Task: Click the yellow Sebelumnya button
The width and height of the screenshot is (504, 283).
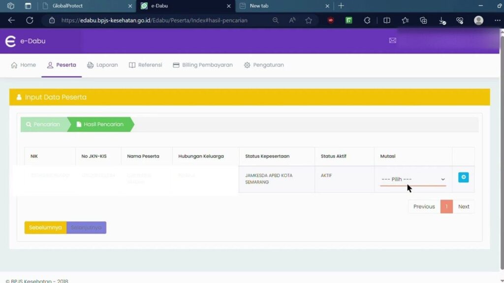Action: tap(45, 227)
